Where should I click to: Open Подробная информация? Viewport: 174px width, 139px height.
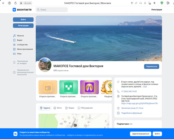[132, 113]
